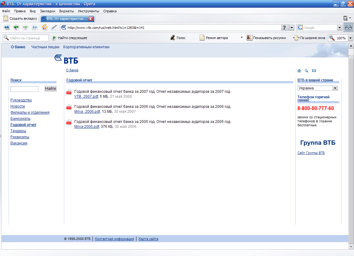Toggle Fit to width (По ширине окна)
The width and height of the screenshot is (354, 256).
[309, 38]
